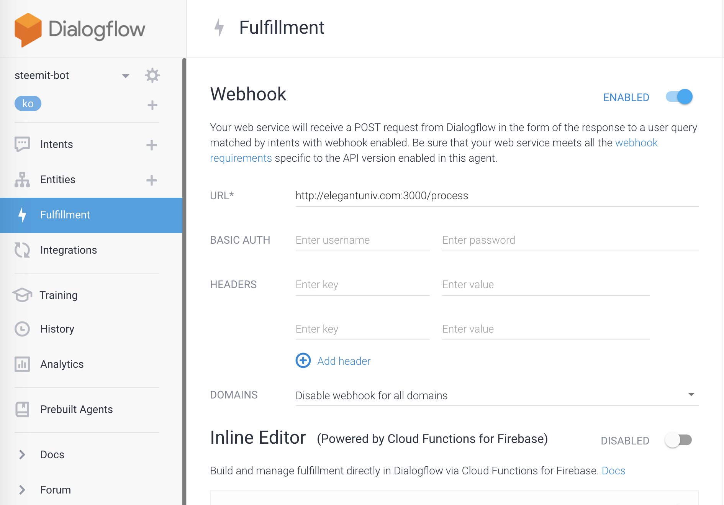Click the webhook URL input field
The image size is (724, 505).
[497, 196]
